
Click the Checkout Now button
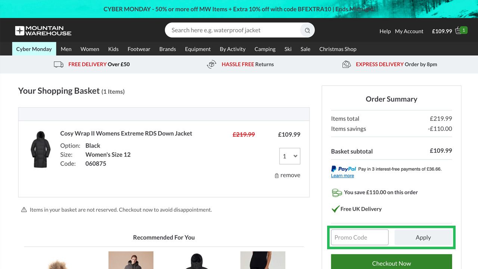coord(391,263)
